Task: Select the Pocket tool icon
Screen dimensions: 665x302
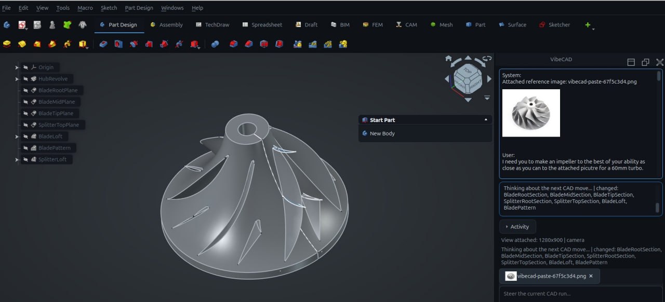Action: tap(103, 44)
